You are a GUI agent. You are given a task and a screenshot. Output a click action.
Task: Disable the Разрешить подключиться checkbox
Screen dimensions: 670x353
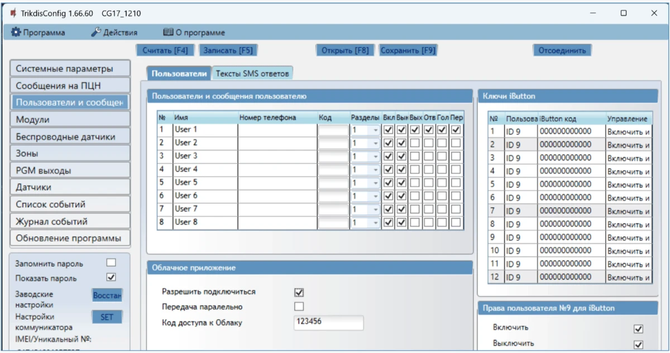(x=299, y=292)
